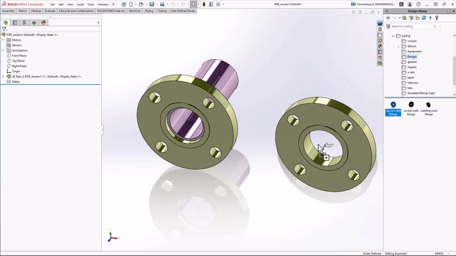The height and width of the screenshot is (256, 456).
Task: Switch to the SOLIDWORKS Add-Ins tab
Action: click(x=111, y=11)
